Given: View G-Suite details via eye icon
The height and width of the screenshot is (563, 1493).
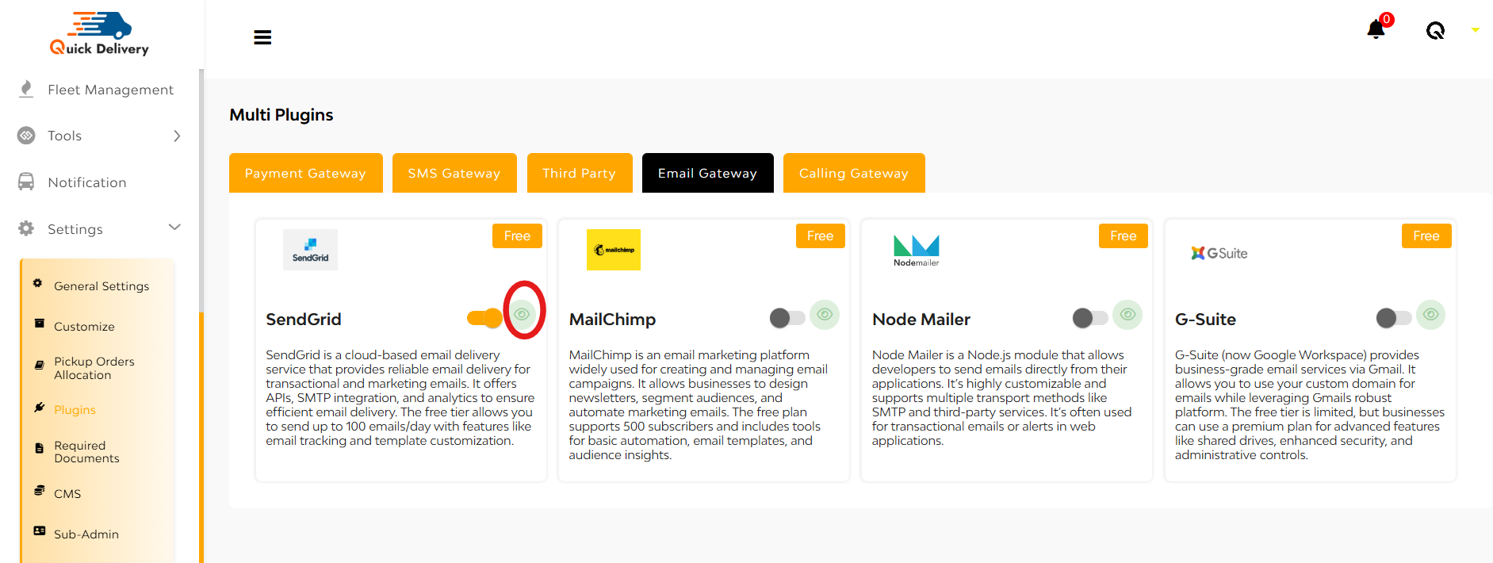Looking at the screenshot, I should [x=1431, y=315].
